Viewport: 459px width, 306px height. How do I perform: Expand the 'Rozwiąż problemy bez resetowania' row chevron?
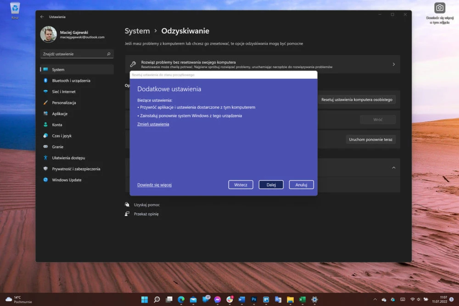pos(394,64)
